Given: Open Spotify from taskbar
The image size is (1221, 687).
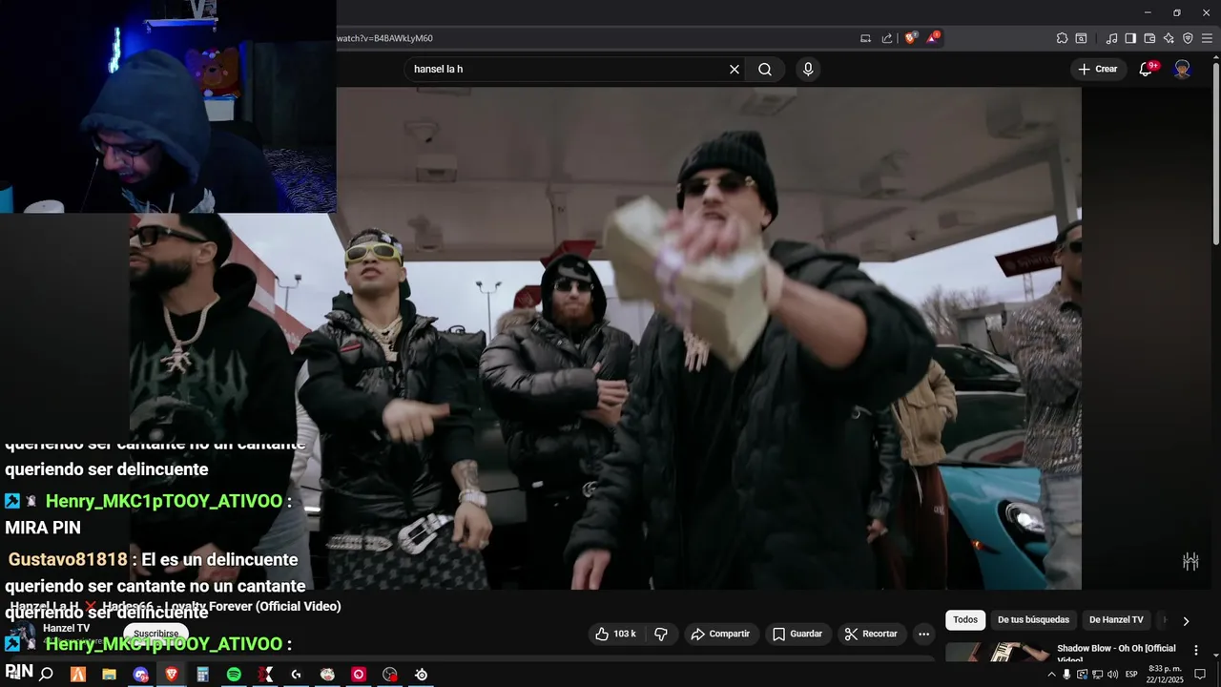Looking at the screenshot, I should pos(234,675).
